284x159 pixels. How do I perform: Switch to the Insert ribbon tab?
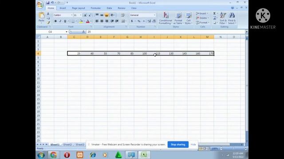tap(63, 8)
